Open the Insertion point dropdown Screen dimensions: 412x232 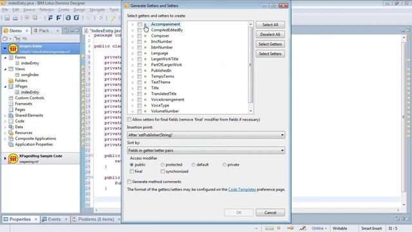coord(206,135)
